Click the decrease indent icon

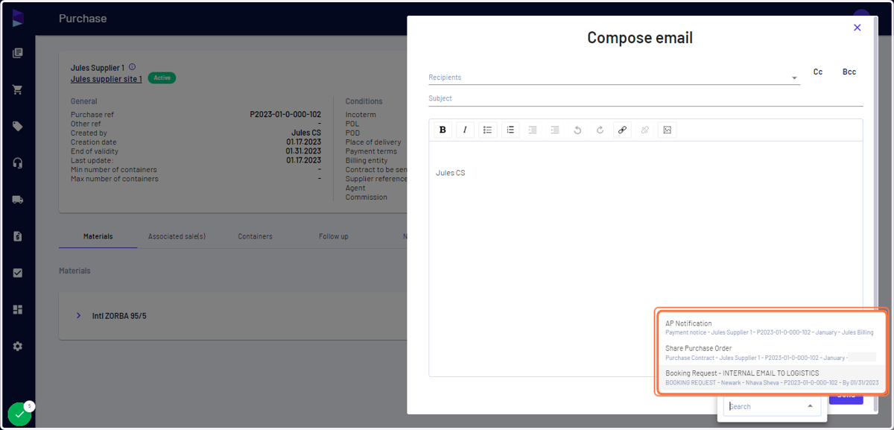[533, 130]
